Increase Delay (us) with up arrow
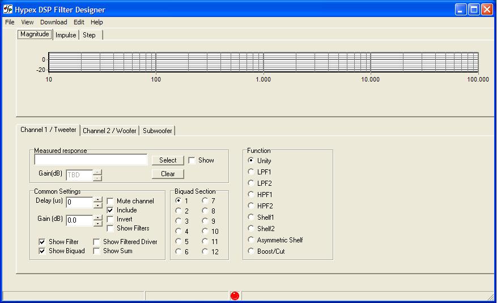Image resolution: width=497 pixels, height=303 pixels. click(98, 200)
